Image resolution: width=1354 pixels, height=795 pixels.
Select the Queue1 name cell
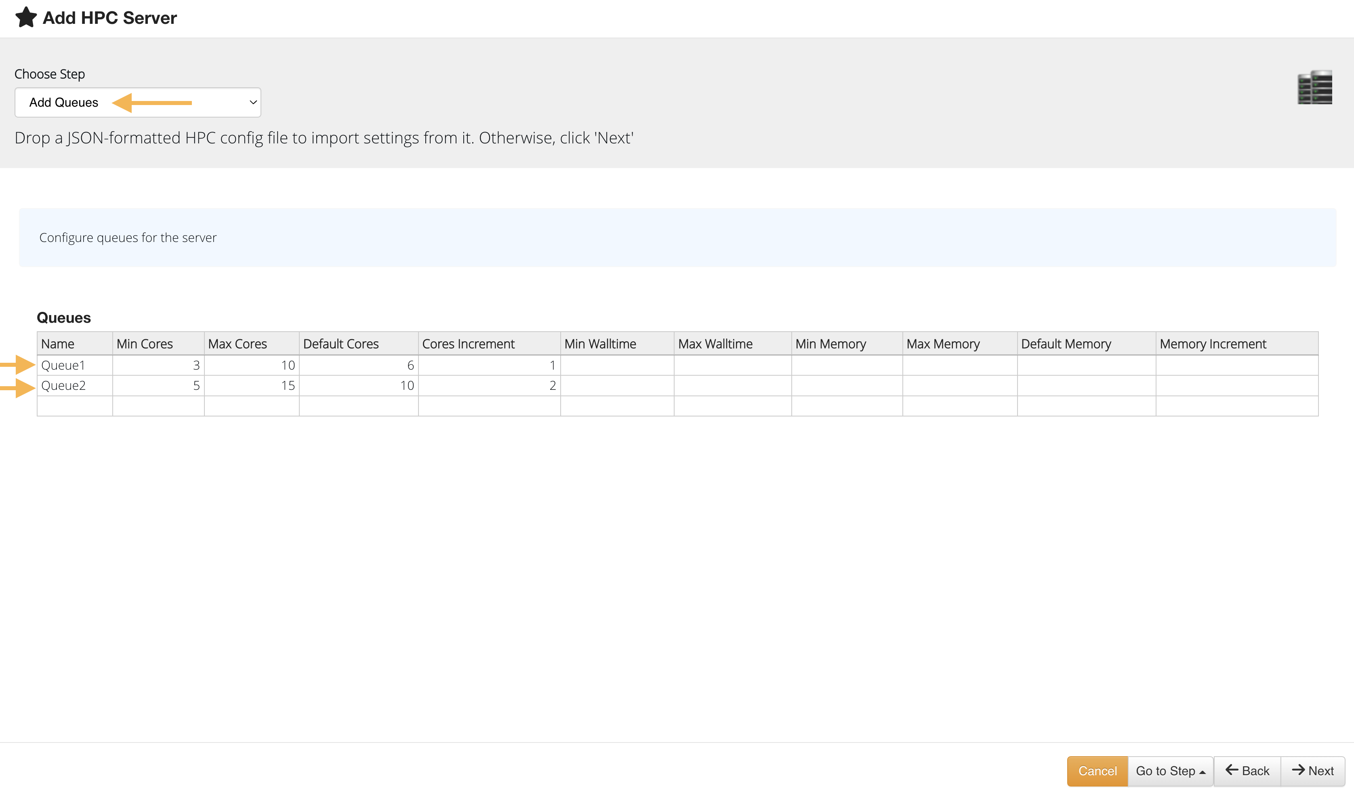pos(75,365)
